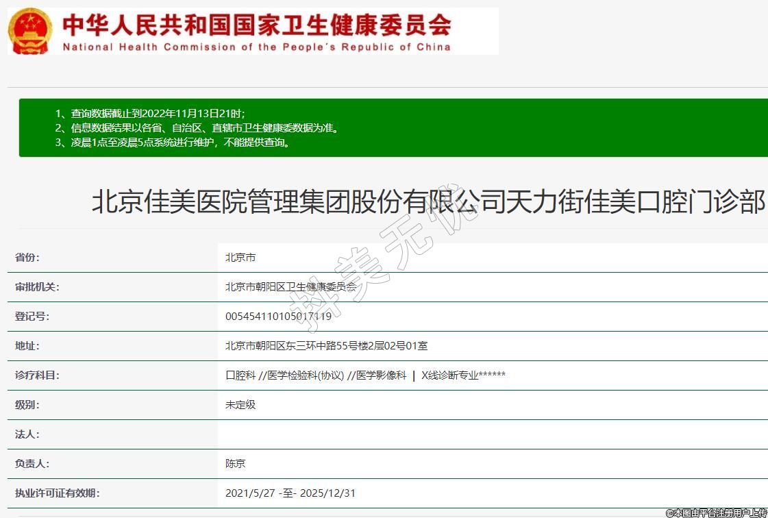
Task: Click the notice line about data cutoff 2022年11月13日
Action: (149, 113)
